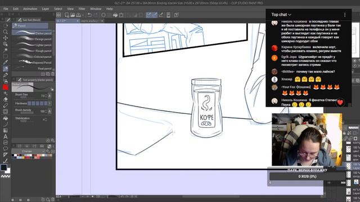Open the Window menu

pyautogui.click(x=96, y=9)
